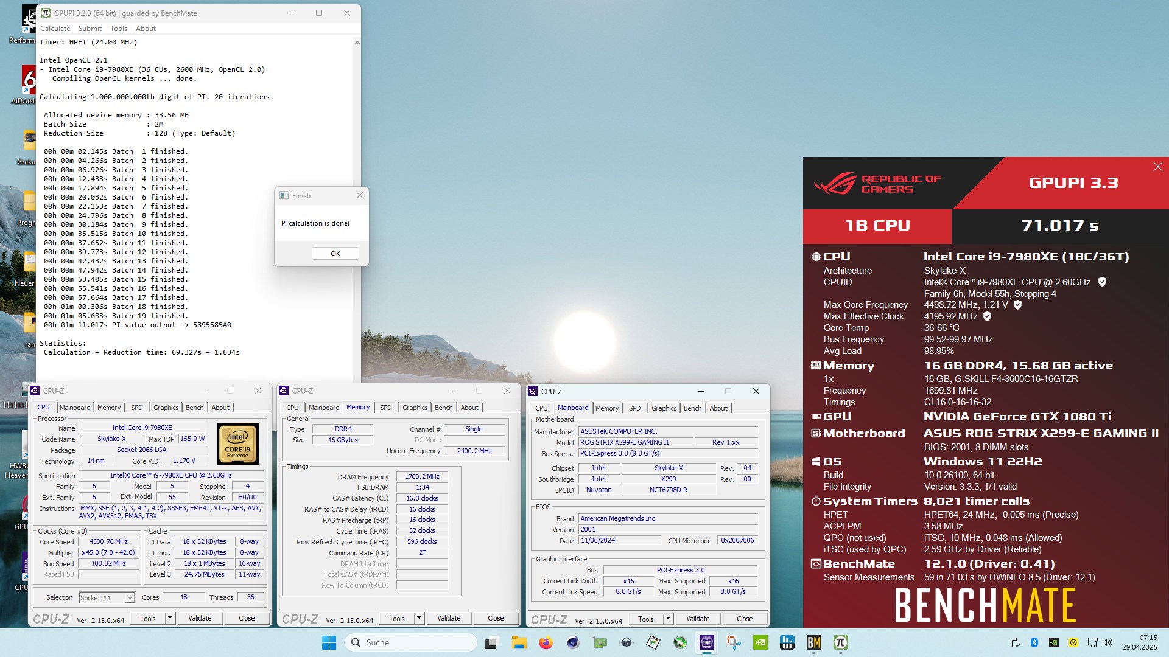
Task: Click Close button in middle CPU-Z
Action: point(496,618)
